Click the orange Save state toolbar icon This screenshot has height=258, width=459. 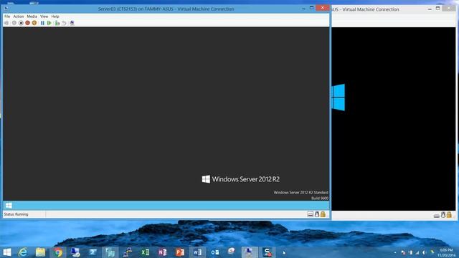point(34,23)
